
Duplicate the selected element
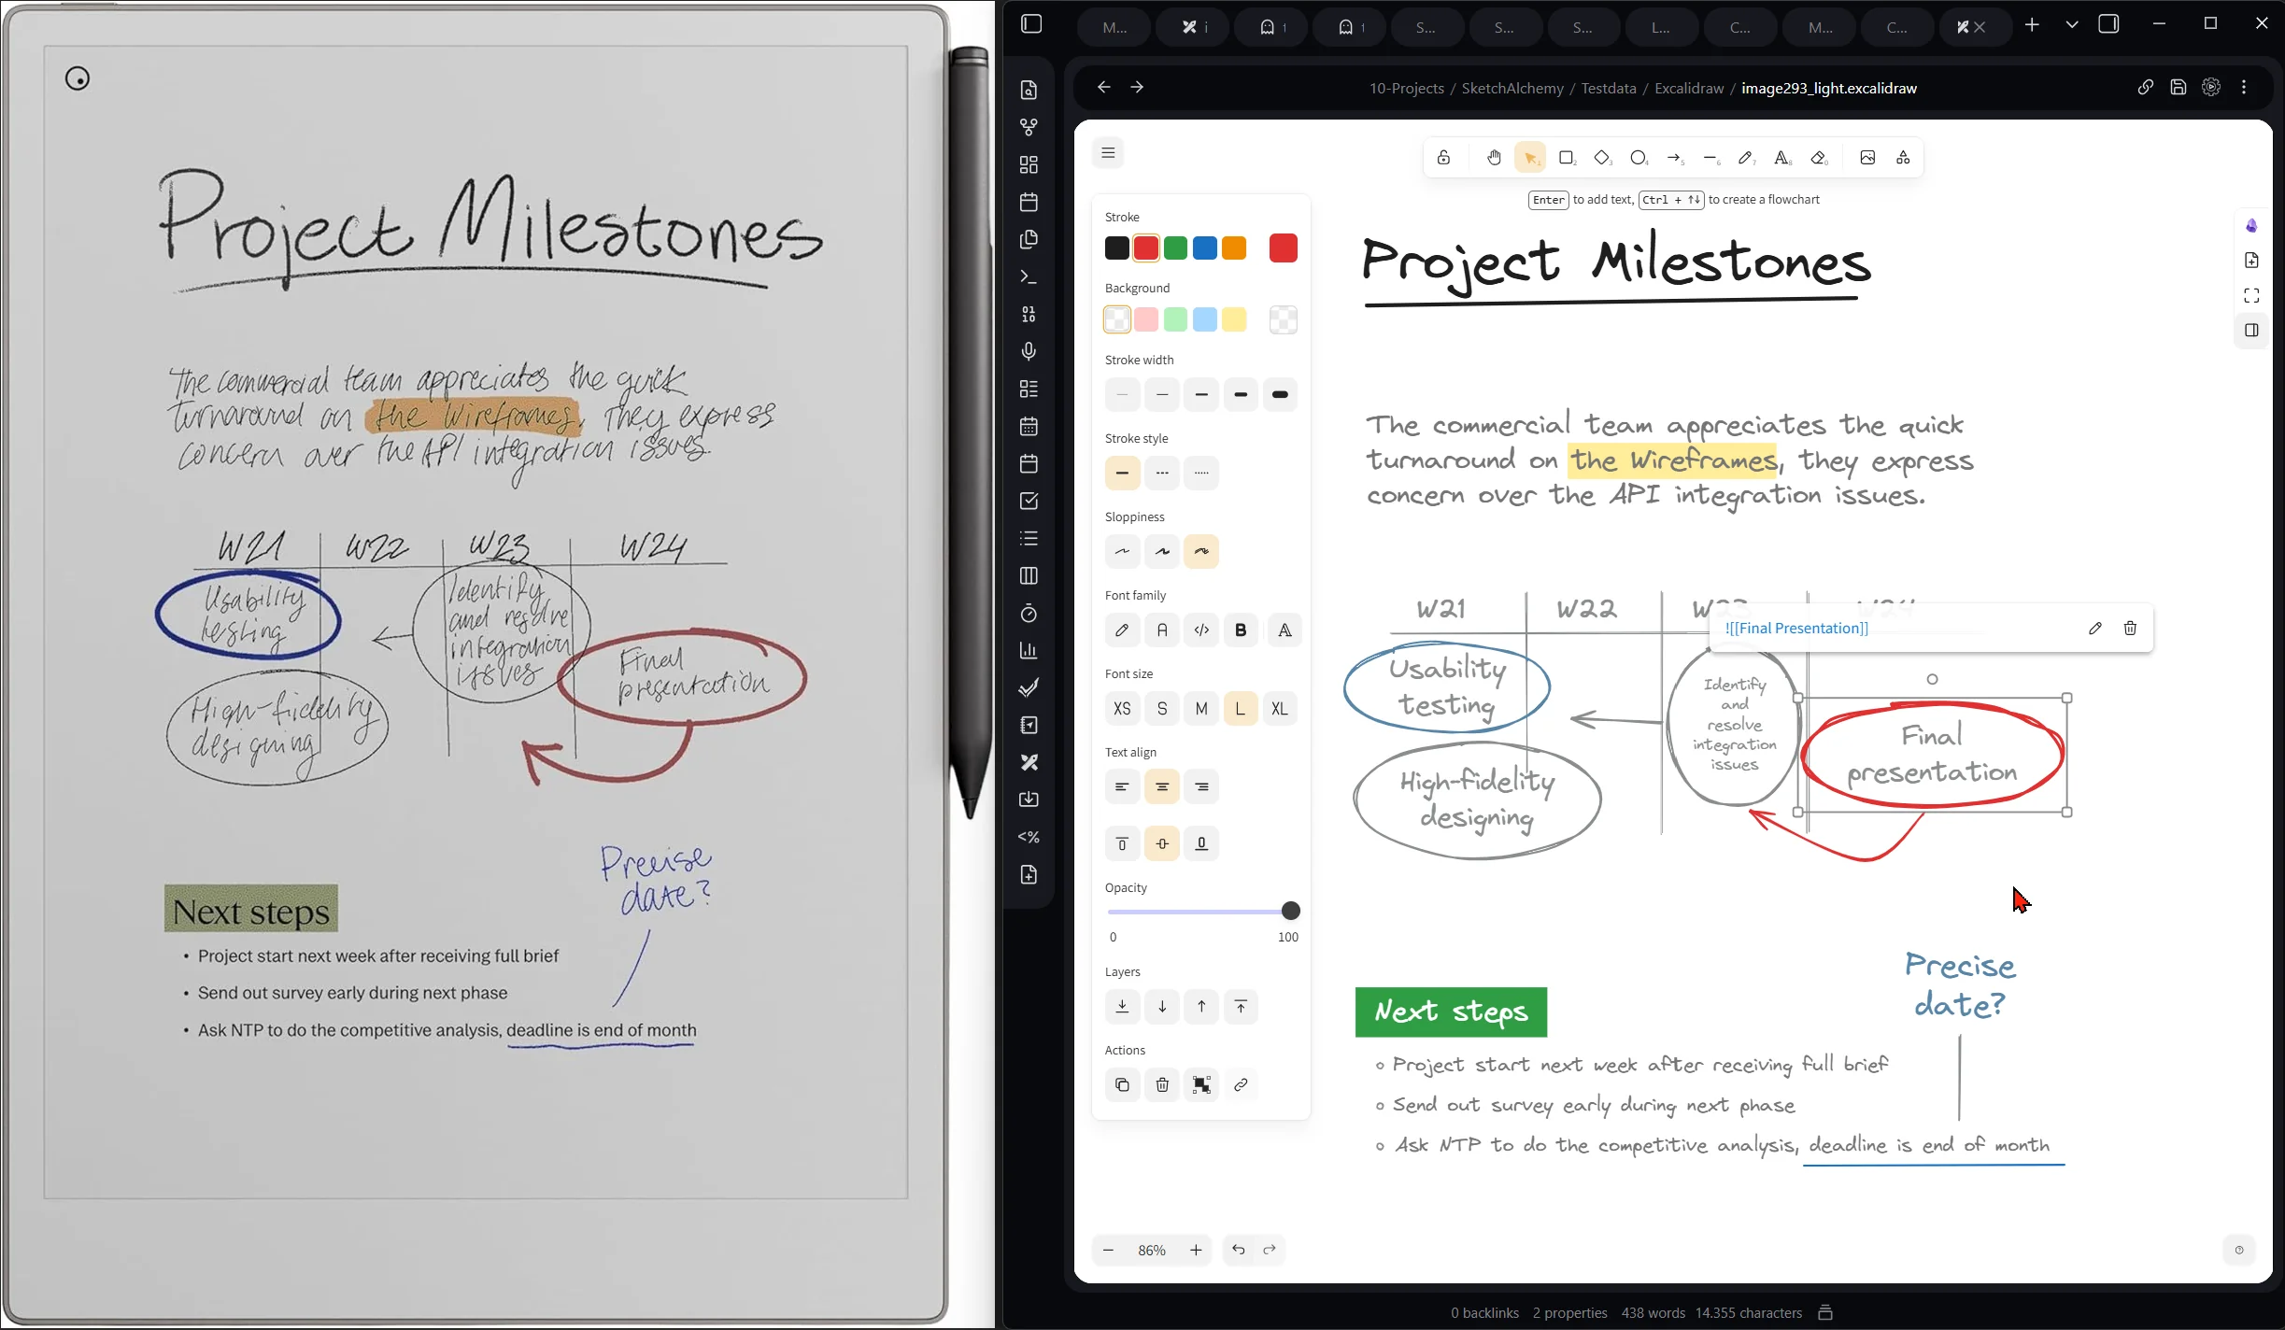(1122, 1085)
